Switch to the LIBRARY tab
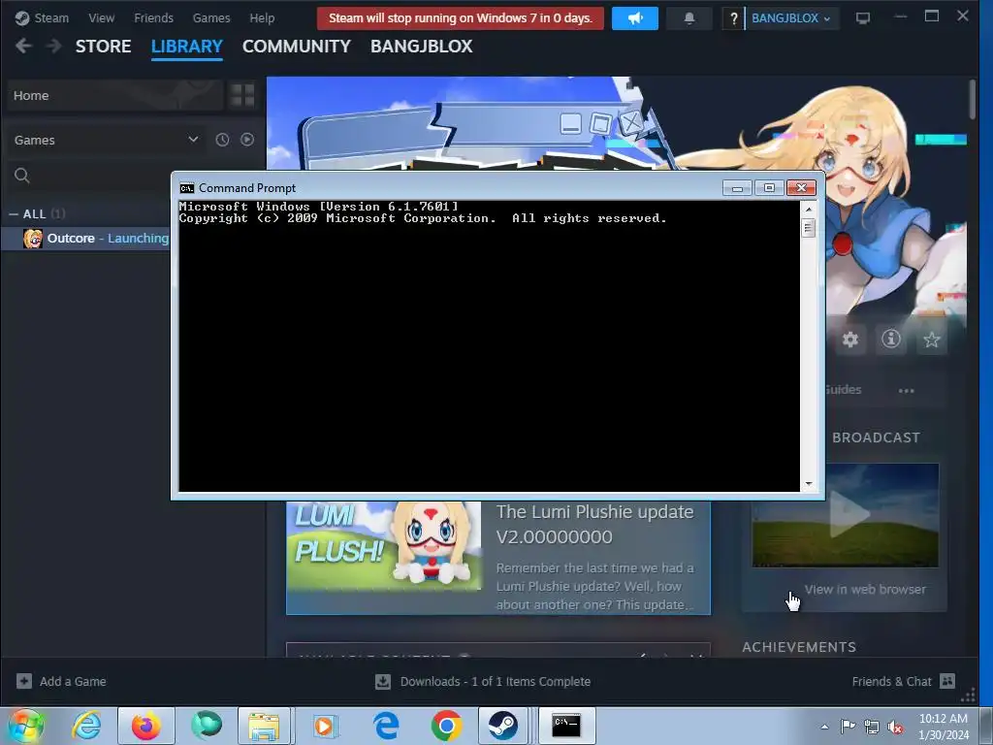The image size is (993, 745). coord(187,47)
